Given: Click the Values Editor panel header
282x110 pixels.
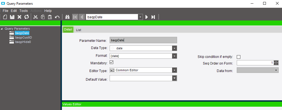Looking at the screenshot, I should point(172,104).
